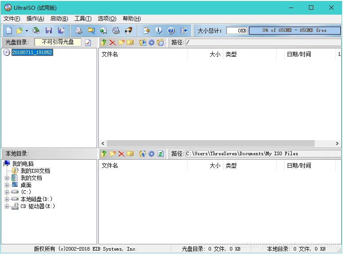The image size is (343, 255).
Task: Open the 选项(O) menu
Action: click(x=107, y=19)
